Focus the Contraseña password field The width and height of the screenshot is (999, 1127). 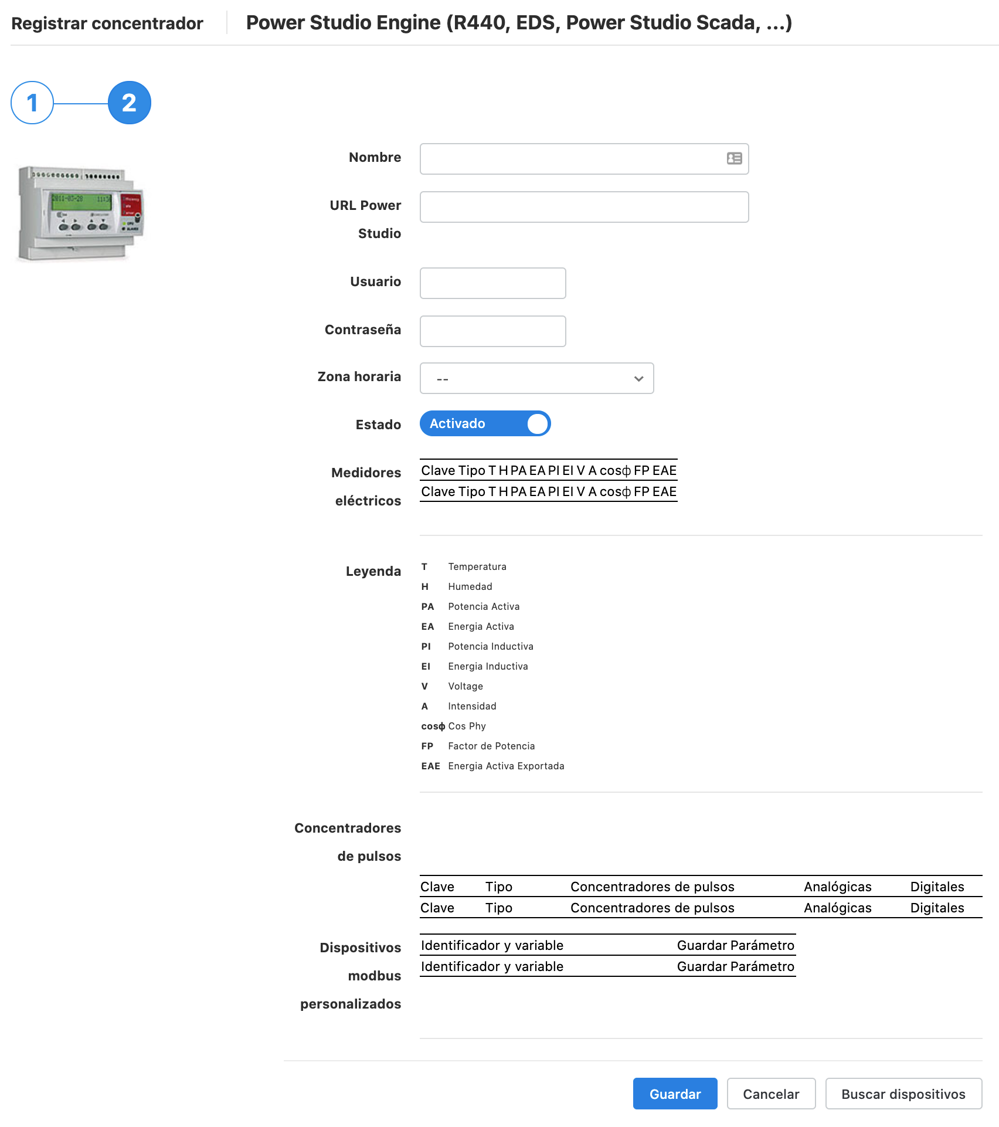click(492, 331)
